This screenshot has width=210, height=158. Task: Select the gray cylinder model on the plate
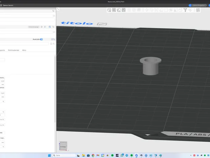point(151,66)
